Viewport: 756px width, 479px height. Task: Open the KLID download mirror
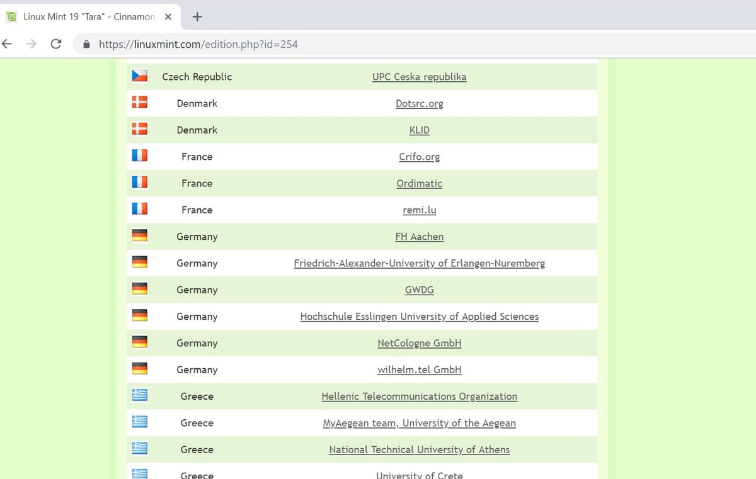(x=420, y=130)
